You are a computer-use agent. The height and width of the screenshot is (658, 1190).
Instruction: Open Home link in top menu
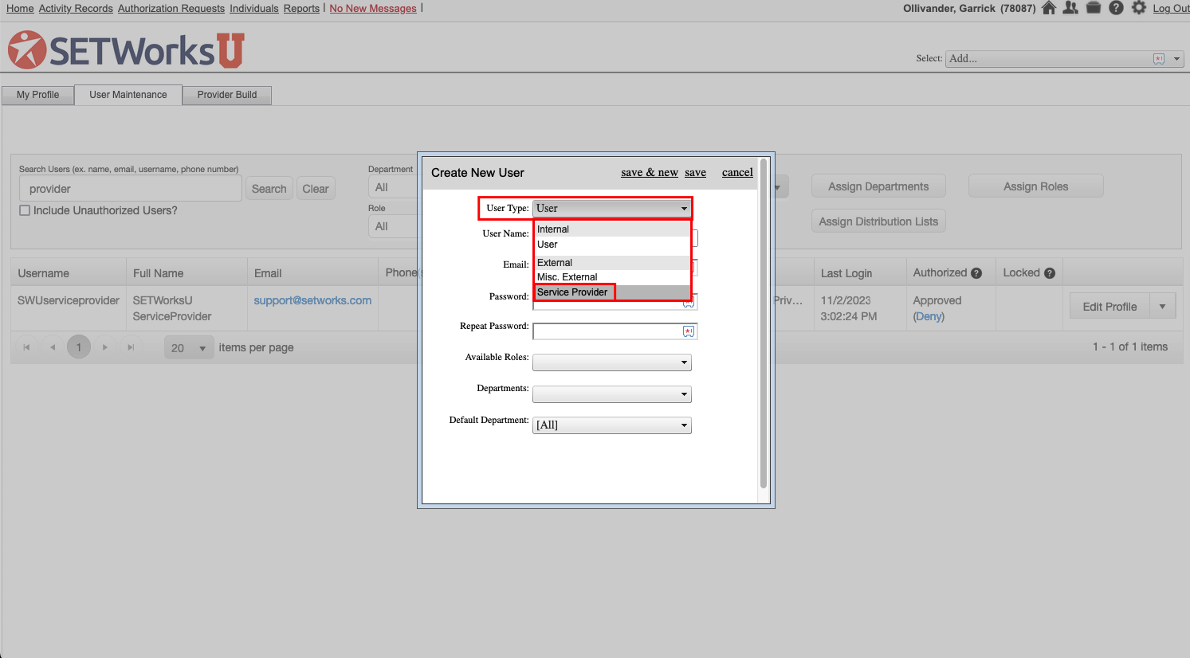pyautogui.click(x=20, y=8)
